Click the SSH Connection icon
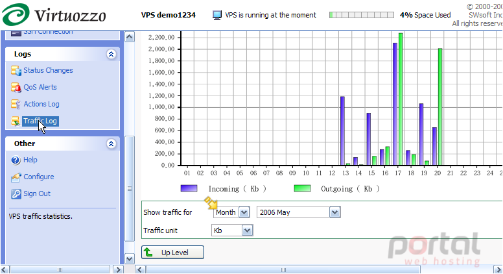Screen dimensions: 503x274 (x=16, y=32)
